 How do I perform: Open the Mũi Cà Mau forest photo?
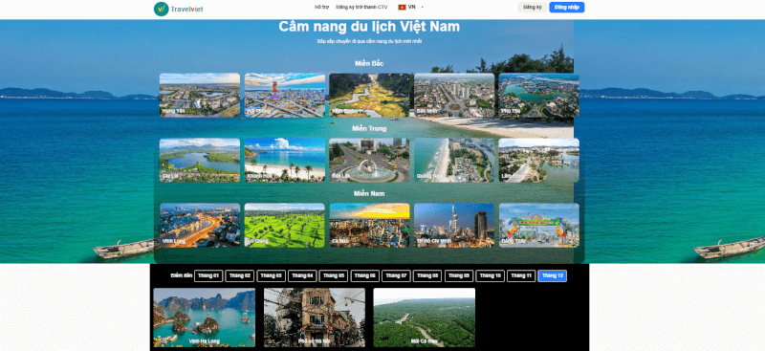click(424, 318)
